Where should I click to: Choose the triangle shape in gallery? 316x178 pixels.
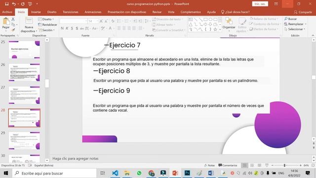pyautogui.click(x=191, y=24)
